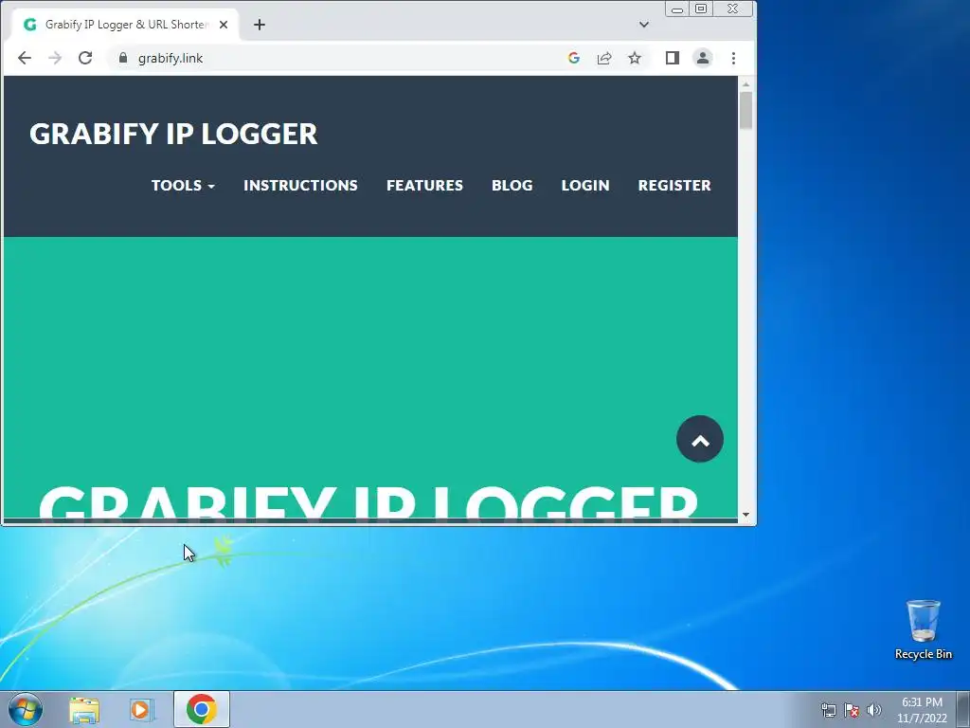The height and width of the screenshot is (728, 970).
Task: Reload the Grabify page
Action: point(85,58)
